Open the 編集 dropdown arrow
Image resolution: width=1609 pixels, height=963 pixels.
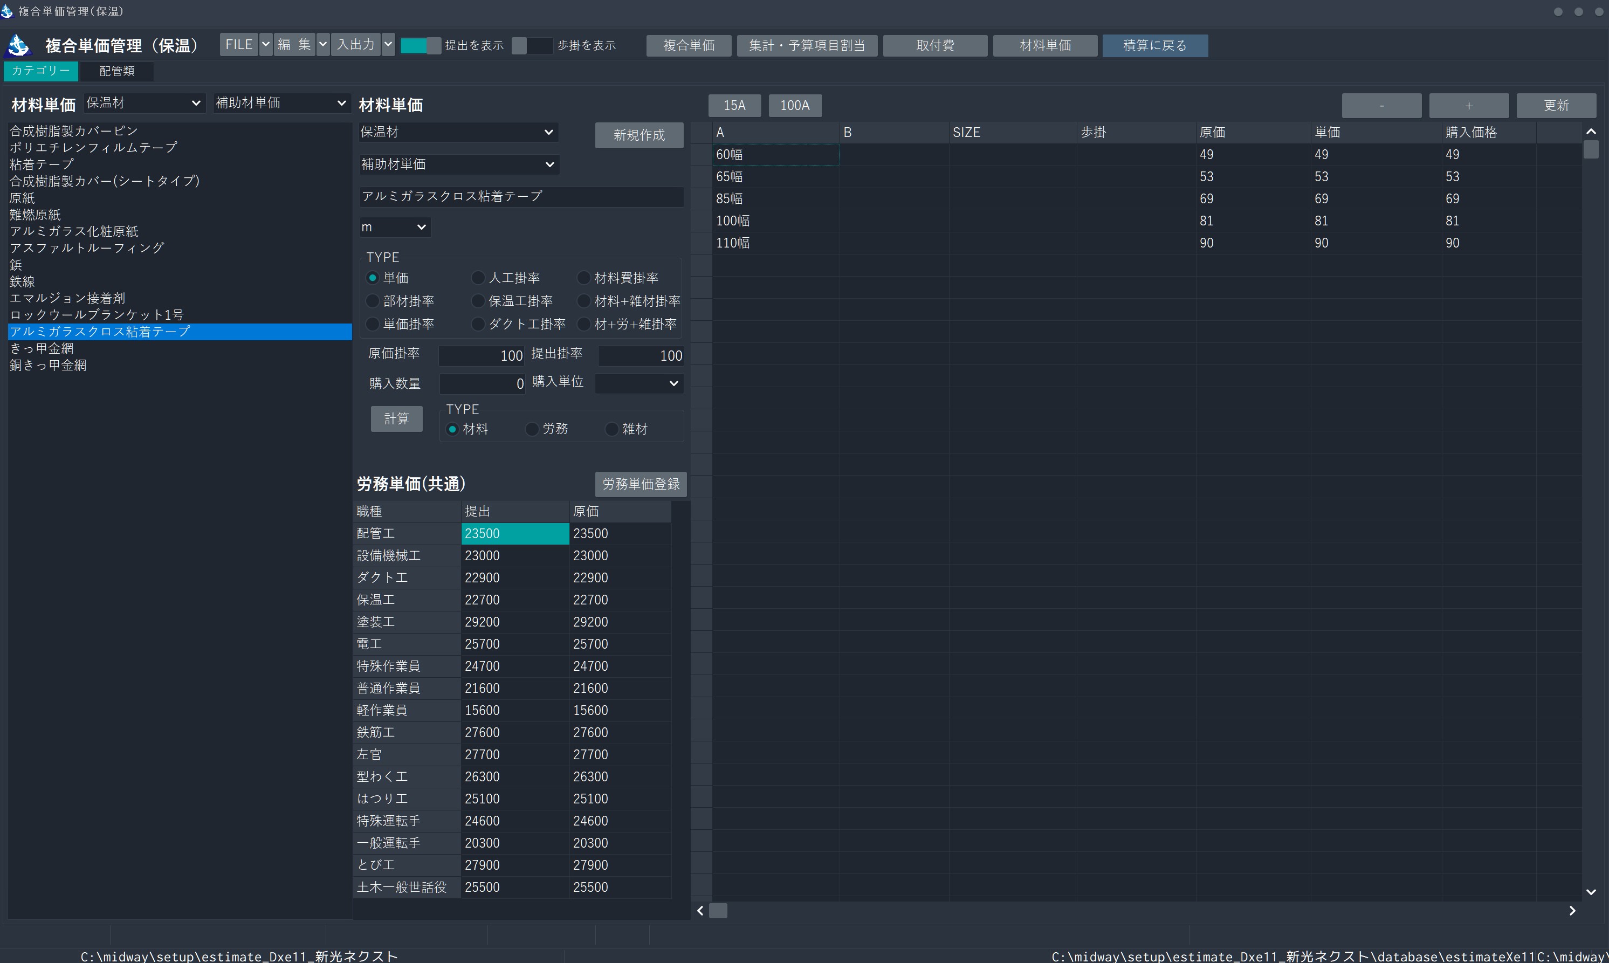322,45
